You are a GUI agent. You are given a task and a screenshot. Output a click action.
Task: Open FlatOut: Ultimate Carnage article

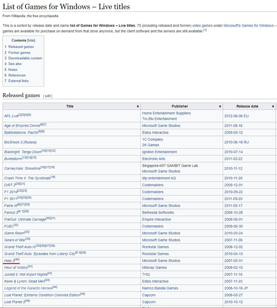[x=25, y=219]
